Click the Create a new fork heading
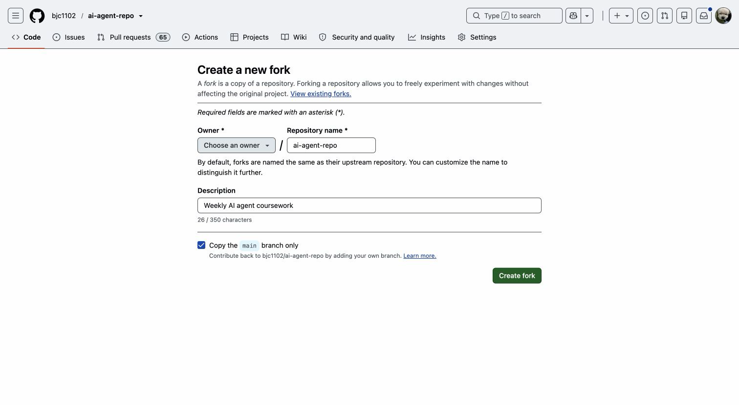 244,70
